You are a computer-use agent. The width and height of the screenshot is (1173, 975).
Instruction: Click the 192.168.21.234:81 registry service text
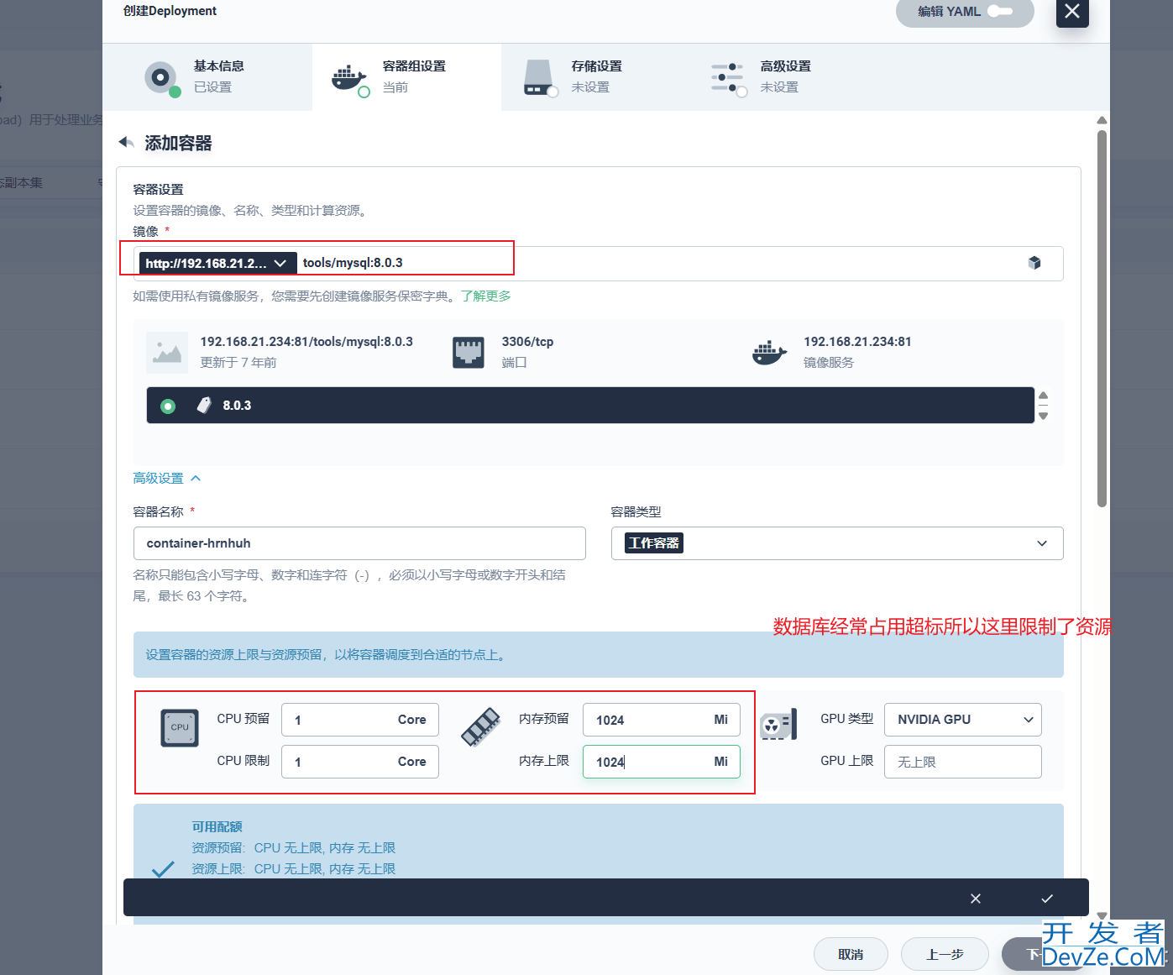(x=857, y=342)
